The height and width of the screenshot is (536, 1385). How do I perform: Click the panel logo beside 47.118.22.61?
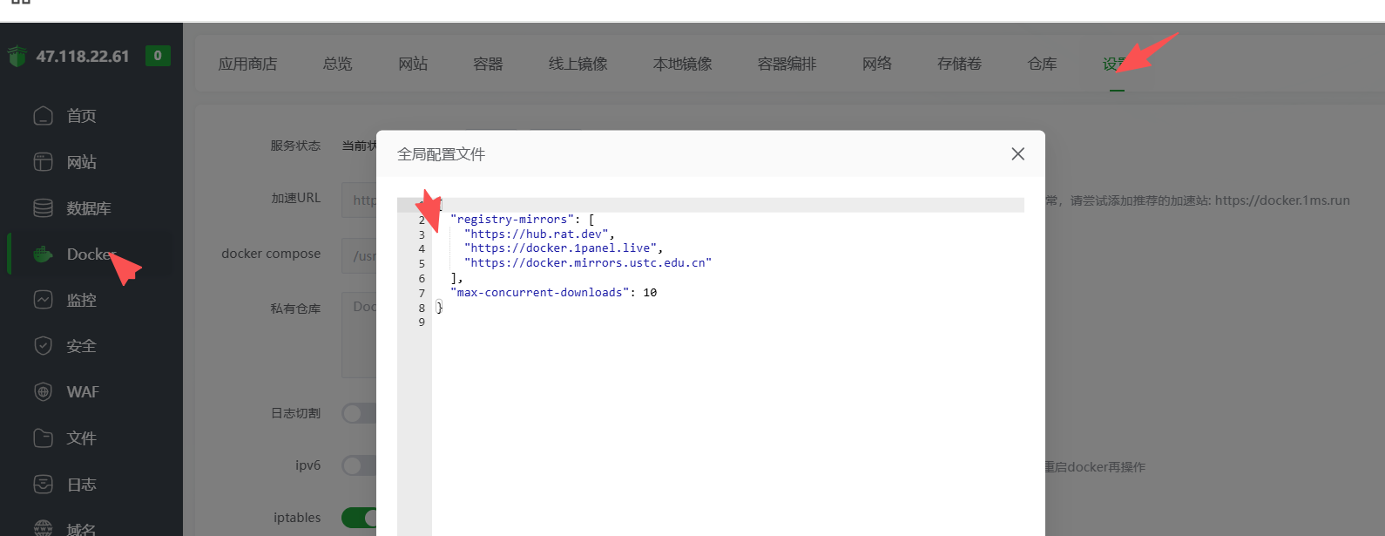click(x=17, y=57)
